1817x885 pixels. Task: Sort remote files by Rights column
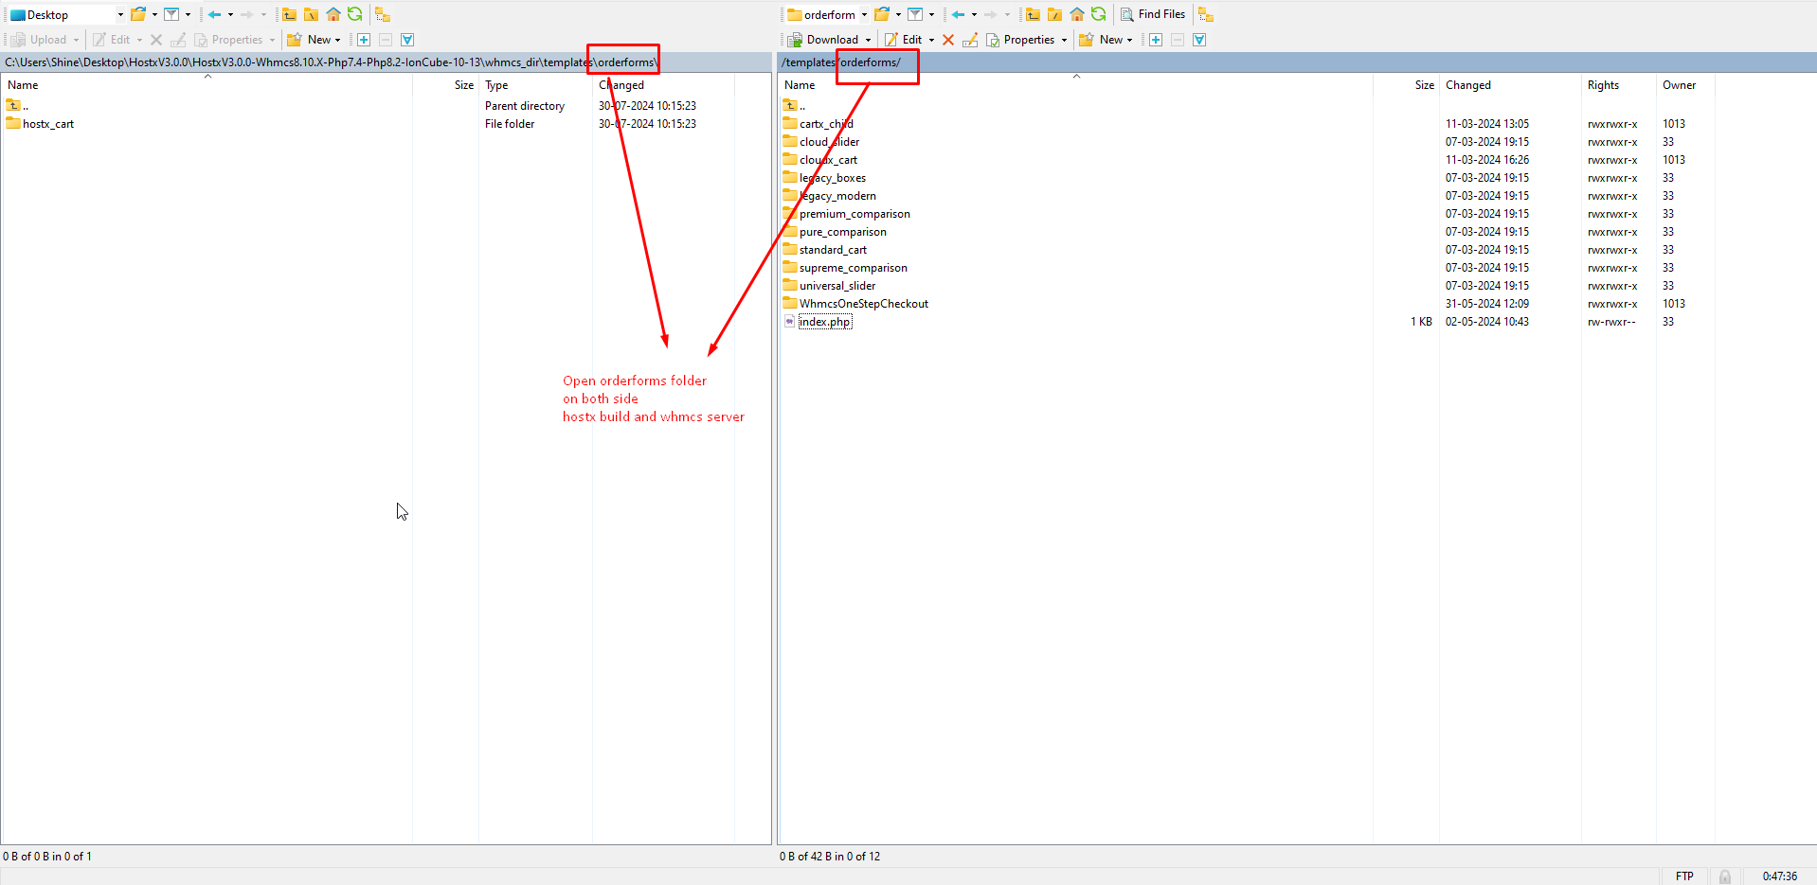point(1603,85)
